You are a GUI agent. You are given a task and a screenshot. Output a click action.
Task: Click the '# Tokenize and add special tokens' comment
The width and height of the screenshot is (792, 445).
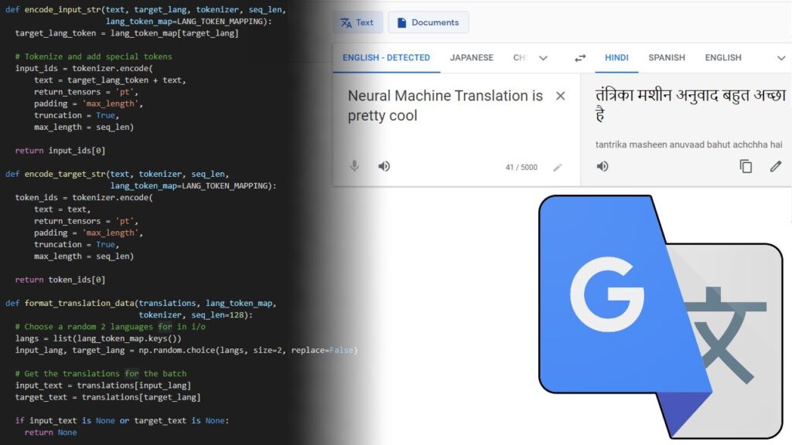point(94,56)
